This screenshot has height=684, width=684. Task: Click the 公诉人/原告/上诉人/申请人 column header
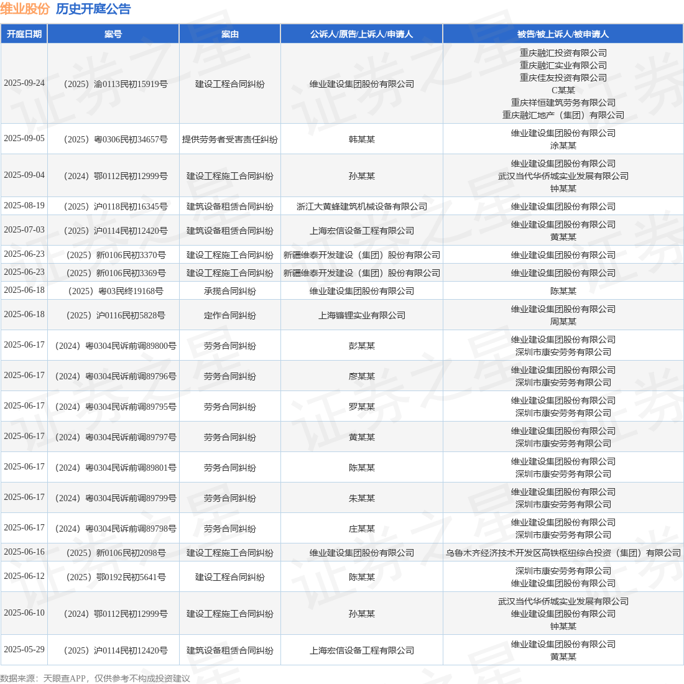click(x=362, y=34)
